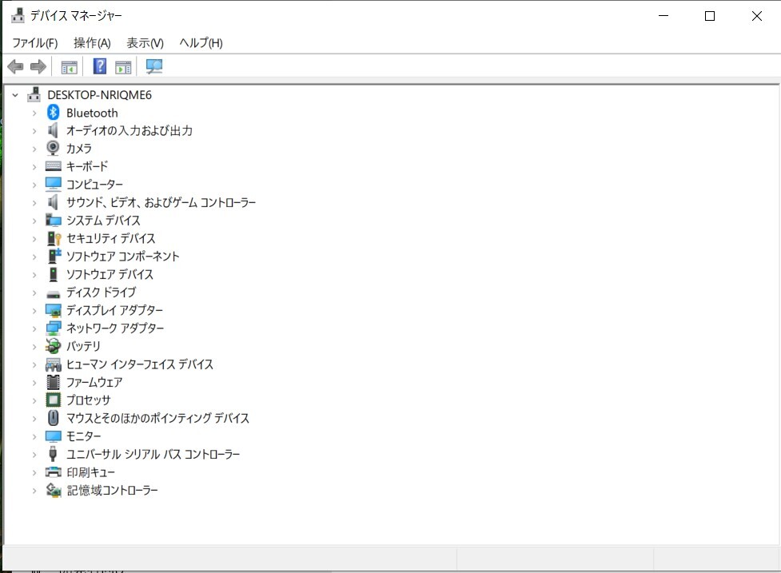Expand the ユニバーサル シリアル バス コントローラー category
Viewport: 781px width, 573px height.
tap(34, 455)
